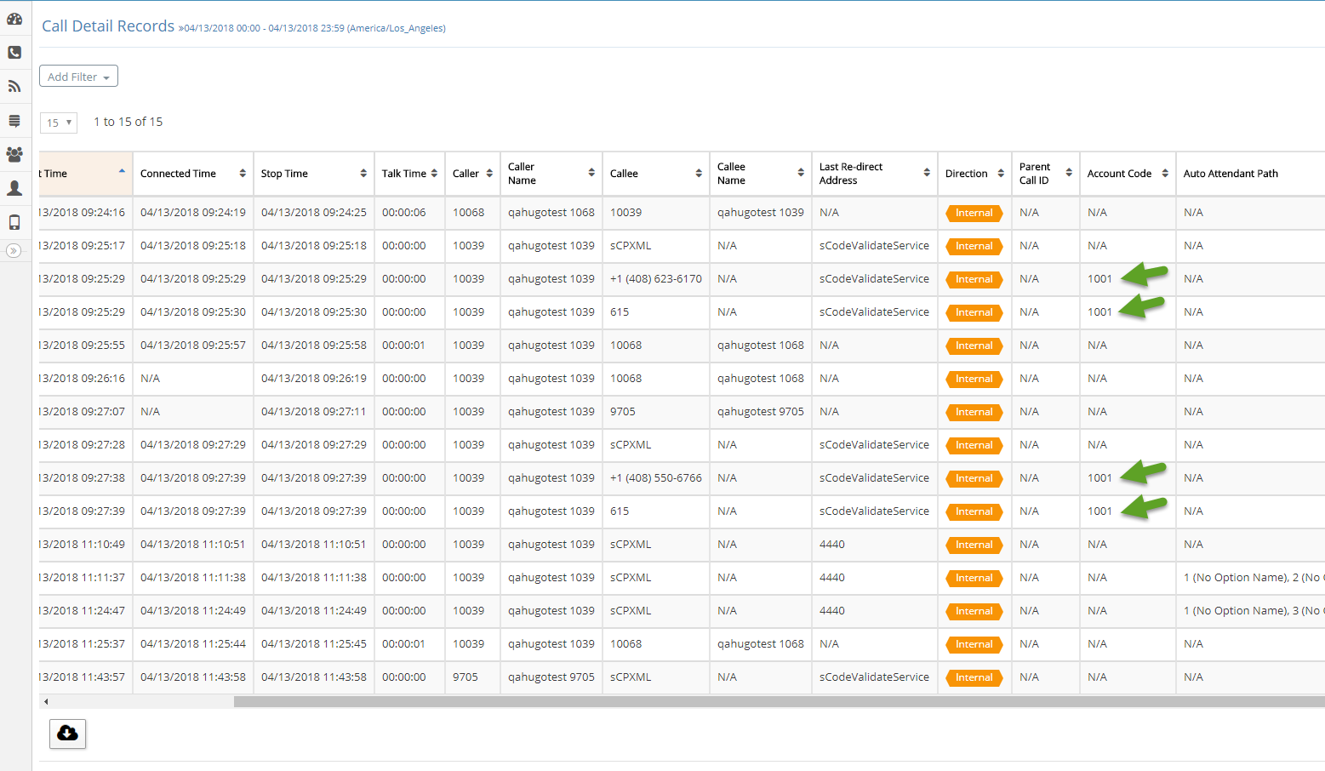Click the Auto Attendant Path column header
This screenshot has width=1325, height=771.
pos(1231,174)
